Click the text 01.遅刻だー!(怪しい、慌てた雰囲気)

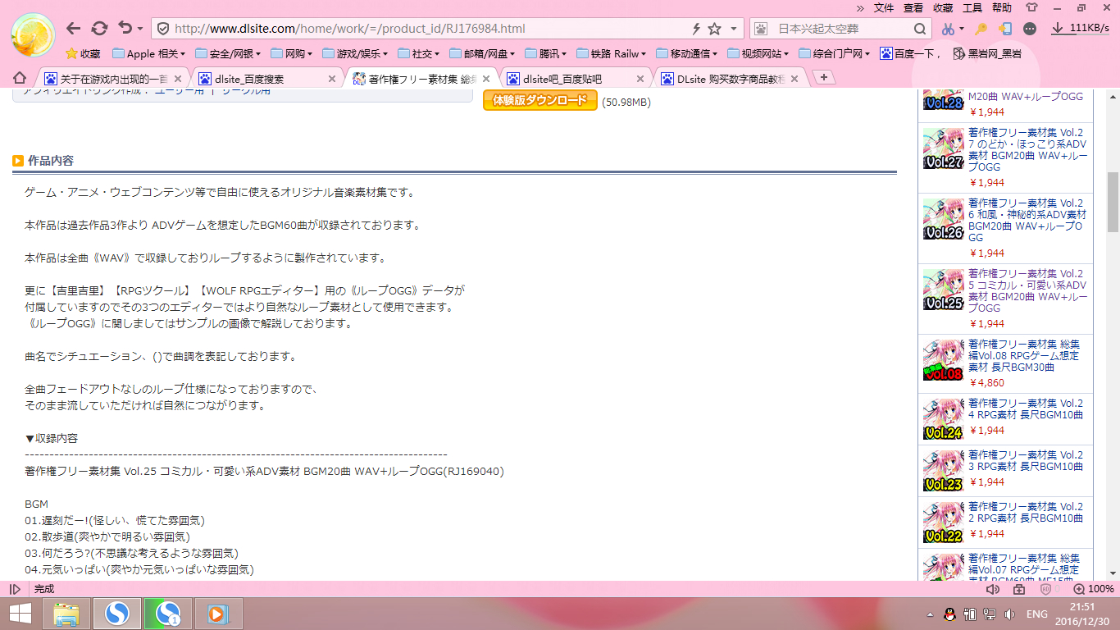pyautogui.click(x=115, y=520)
